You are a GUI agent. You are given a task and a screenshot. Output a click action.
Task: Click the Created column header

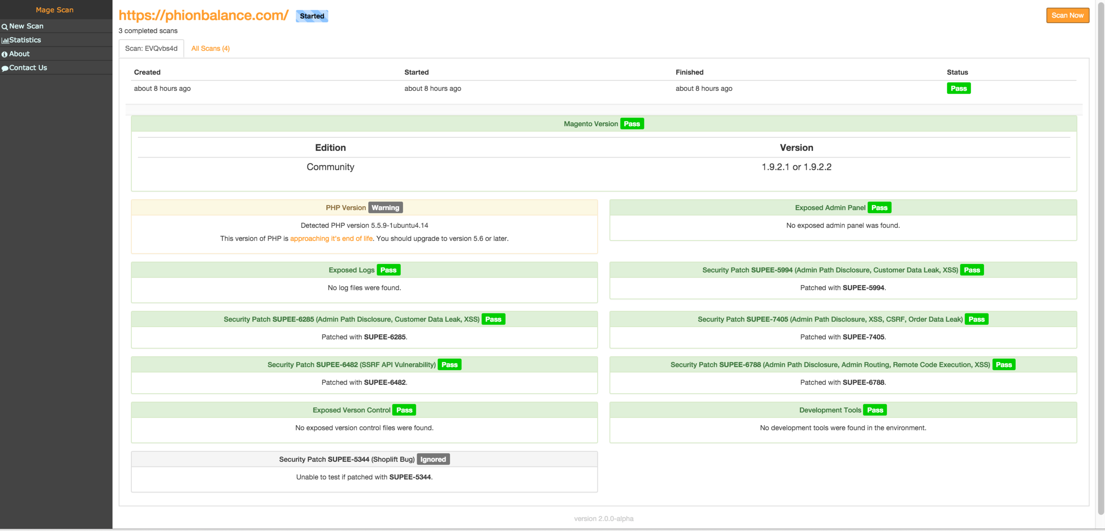[x=147, y=72]
